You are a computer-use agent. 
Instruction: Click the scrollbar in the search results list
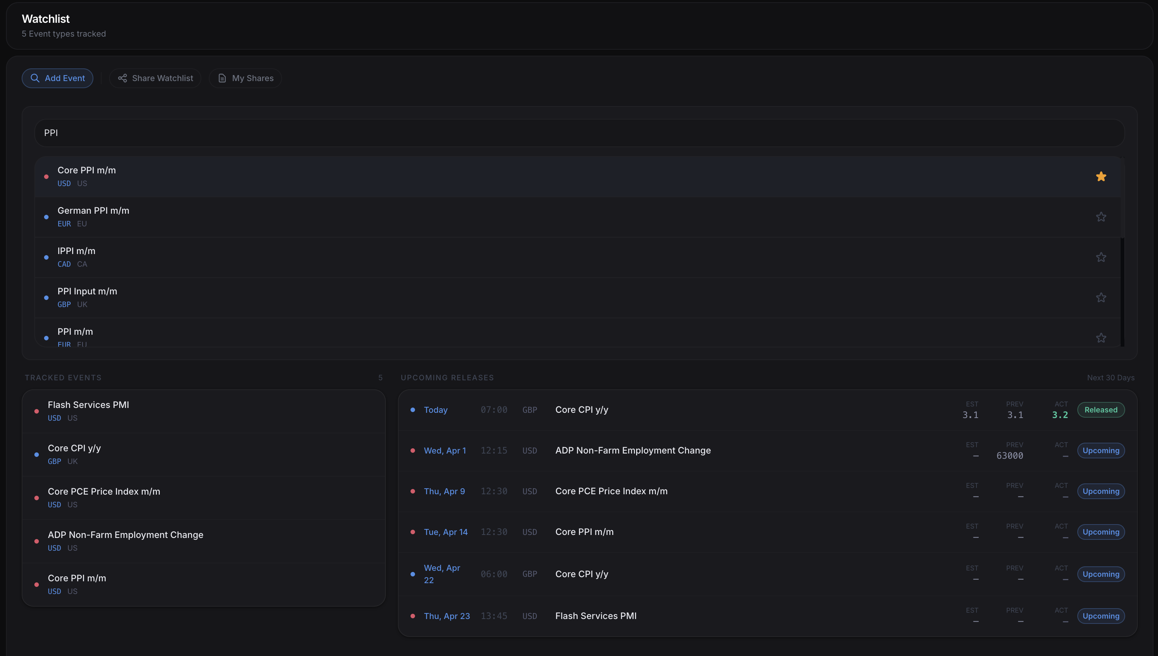1123,293
